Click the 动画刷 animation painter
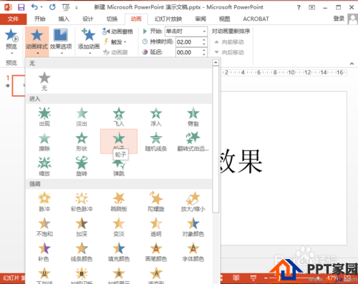 coord(115,52)
